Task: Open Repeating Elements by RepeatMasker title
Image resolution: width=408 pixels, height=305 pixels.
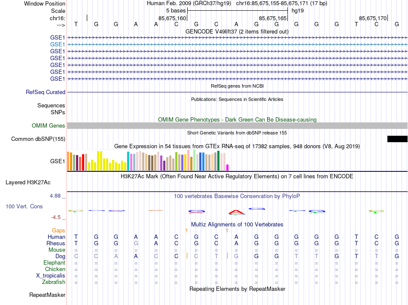Action: click(x=237, y=289)
